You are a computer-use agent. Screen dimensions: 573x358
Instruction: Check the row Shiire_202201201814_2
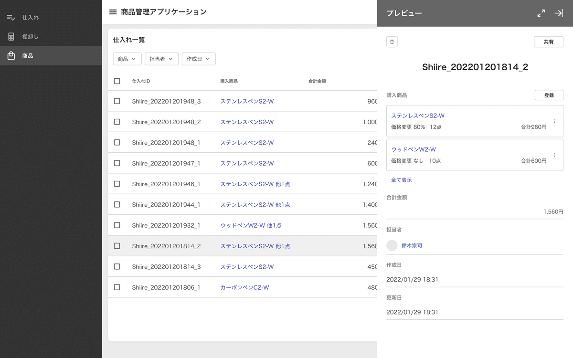pyautogui.click(x=117, y=246)
